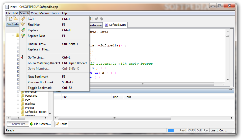242x140 pixels.
Task: Open the Edit menu
Action: [15, 13]
